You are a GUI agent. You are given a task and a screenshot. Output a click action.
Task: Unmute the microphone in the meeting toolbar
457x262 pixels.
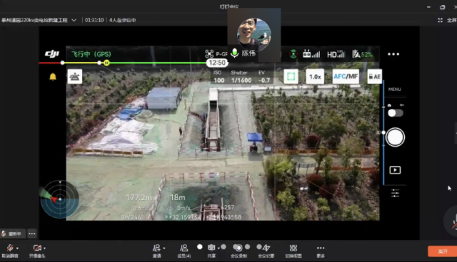point(10,248)
